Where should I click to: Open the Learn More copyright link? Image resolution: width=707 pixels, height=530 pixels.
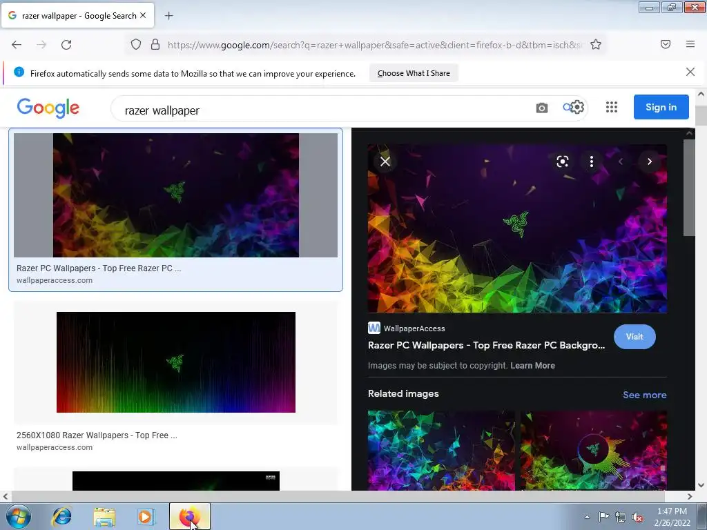pyautogui.click(x=532, y=366)
